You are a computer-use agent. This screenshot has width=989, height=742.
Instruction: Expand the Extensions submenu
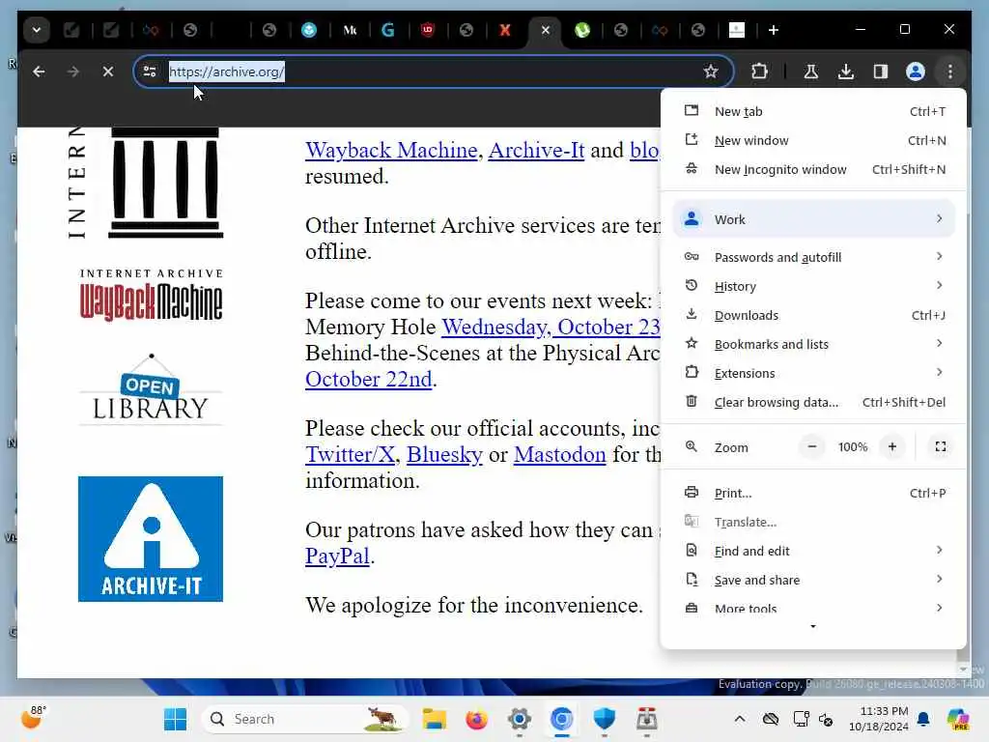click(813, 373)
